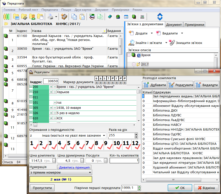The height and width of the screenshot is (194, 221).
Task: Click the 'Індекс' input field
Action: coord(51,81)
